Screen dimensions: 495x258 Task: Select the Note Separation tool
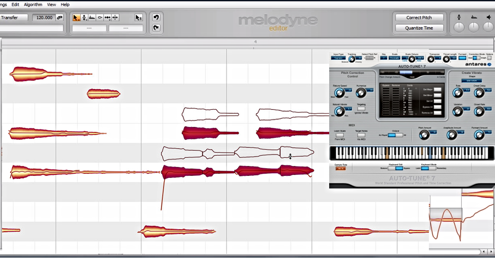[x=115, y=18]
